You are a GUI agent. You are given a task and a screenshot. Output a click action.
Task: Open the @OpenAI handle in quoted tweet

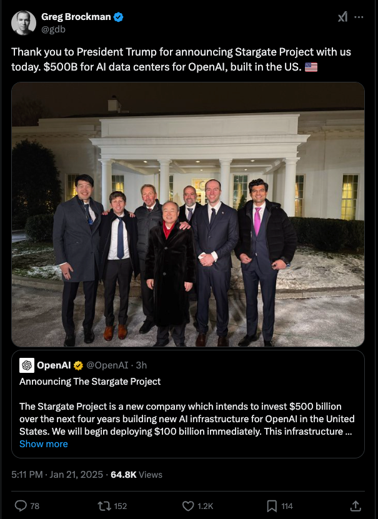pyautogui.click(x=107, y=365)
